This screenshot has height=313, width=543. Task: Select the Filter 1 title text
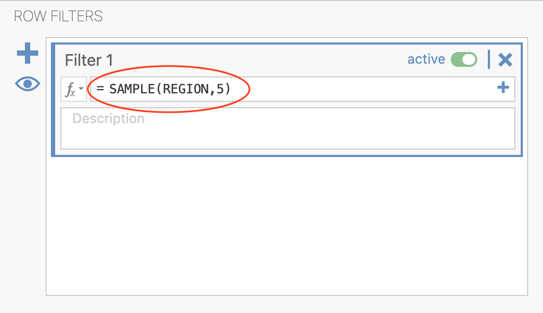click(89, 60)
